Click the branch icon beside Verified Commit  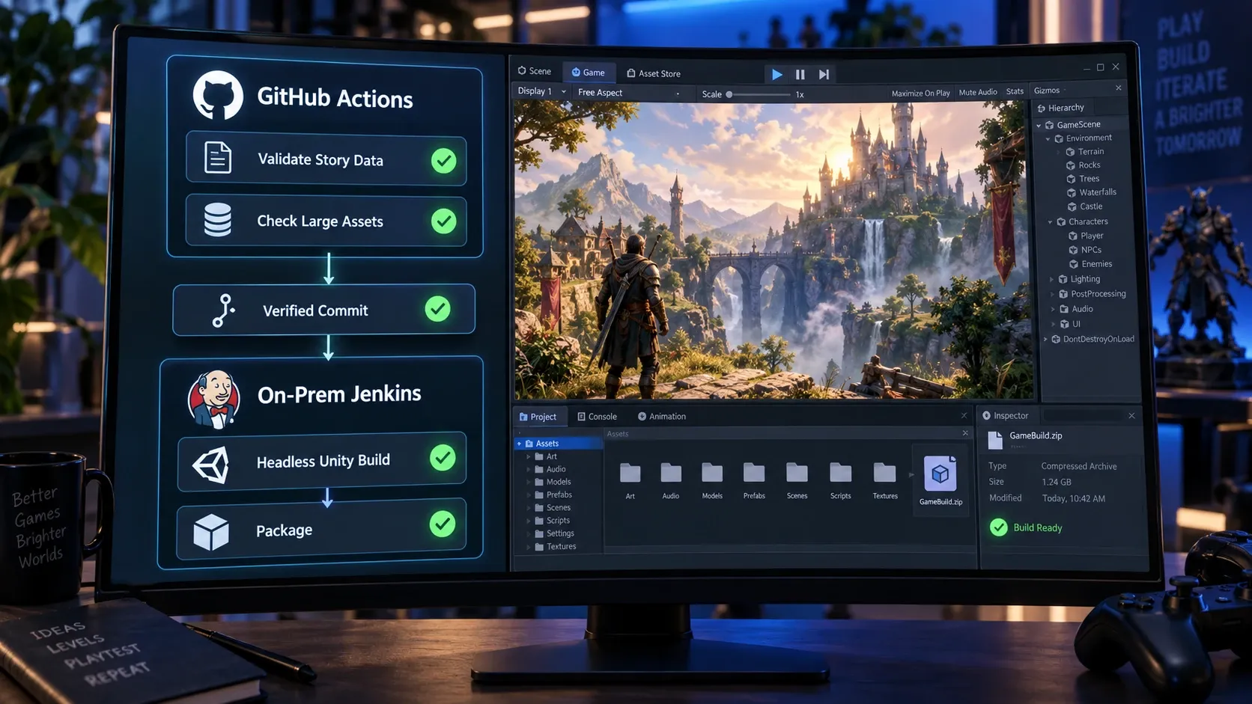pyautogui.click(x=223, y=310)
